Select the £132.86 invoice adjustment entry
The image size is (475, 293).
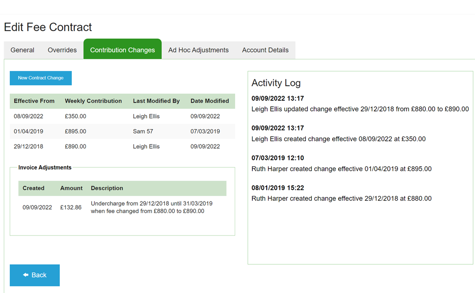point(71,207)
